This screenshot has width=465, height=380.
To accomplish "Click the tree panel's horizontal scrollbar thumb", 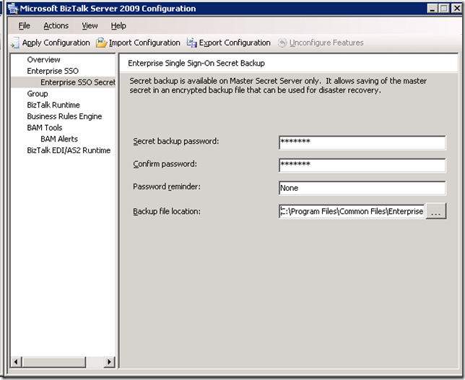I will tap(54, 362).
